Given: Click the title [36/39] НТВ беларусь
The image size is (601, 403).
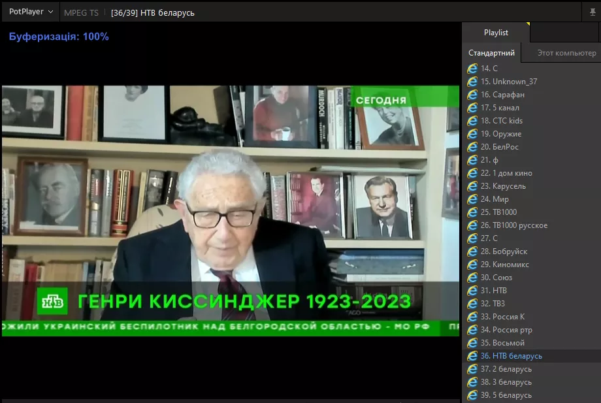Looking at the screenshot, I should point(153,12).
